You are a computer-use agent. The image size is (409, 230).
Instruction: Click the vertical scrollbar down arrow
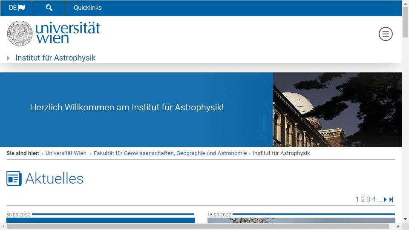[x=405, y=219]
